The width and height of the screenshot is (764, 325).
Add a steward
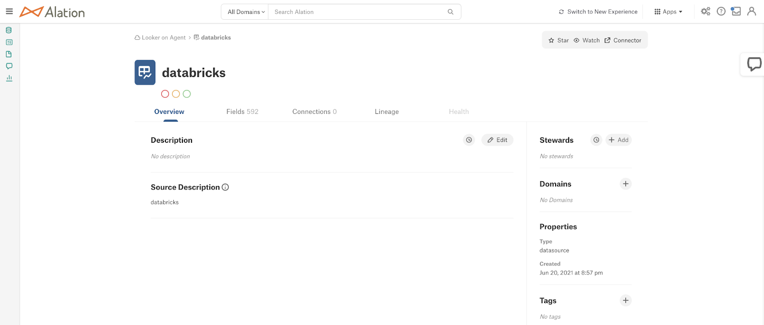point(619,140)
